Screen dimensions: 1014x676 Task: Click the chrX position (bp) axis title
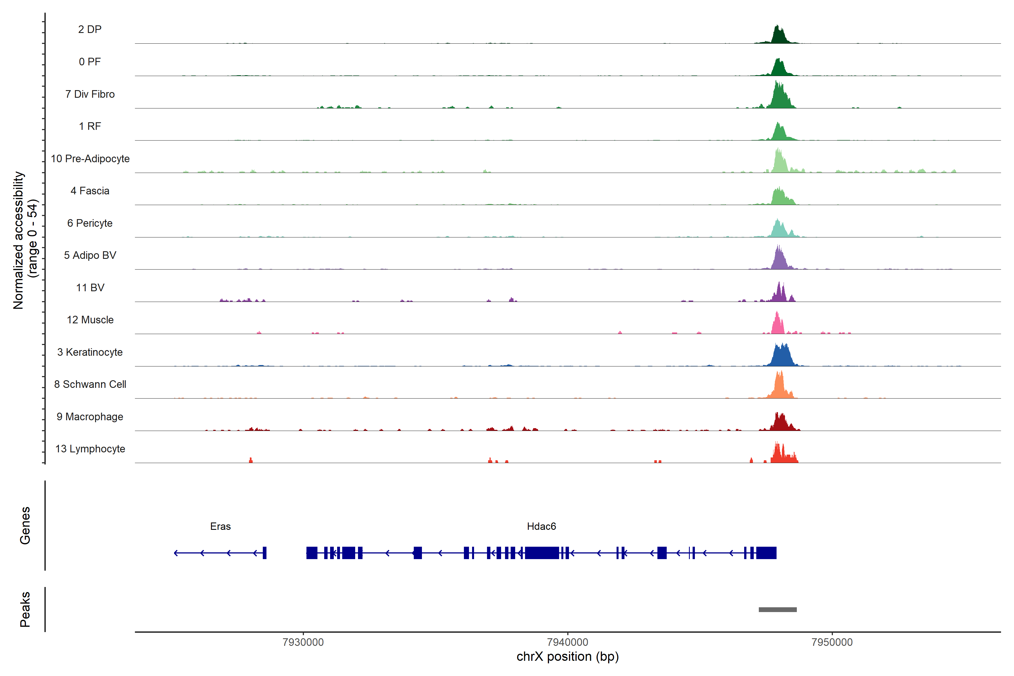click(x=567, y=657)
